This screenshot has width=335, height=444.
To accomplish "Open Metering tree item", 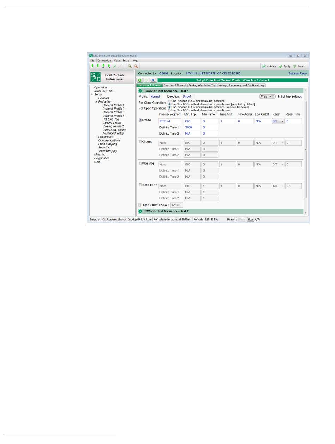I will tap(100, 154).
